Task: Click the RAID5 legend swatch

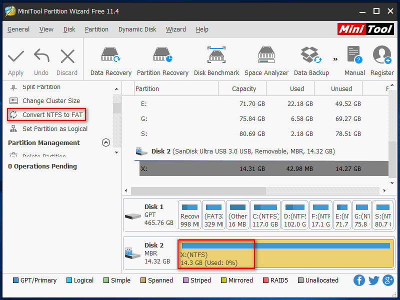Action: [x=265, y=280]
